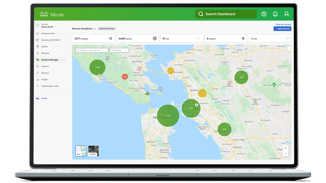Open the Help question-mark icon
326x183 pixels.
[x=264, y=14]
